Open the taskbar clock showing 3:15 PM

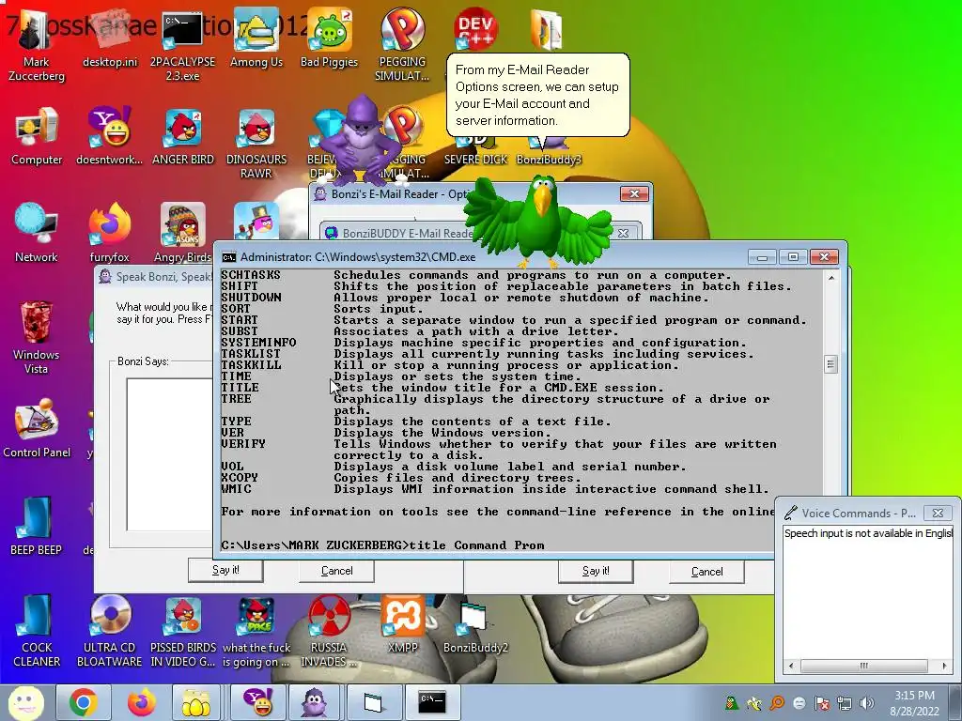914,703
